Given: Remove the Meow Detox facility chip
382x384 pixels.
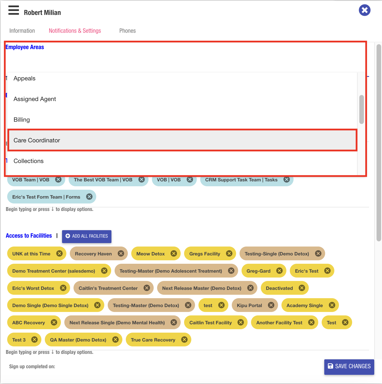Looking at the screenshot, I should point(174,254).
